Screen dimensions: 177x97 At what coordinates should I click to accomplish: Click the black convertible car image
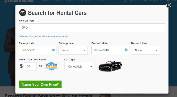110,66
